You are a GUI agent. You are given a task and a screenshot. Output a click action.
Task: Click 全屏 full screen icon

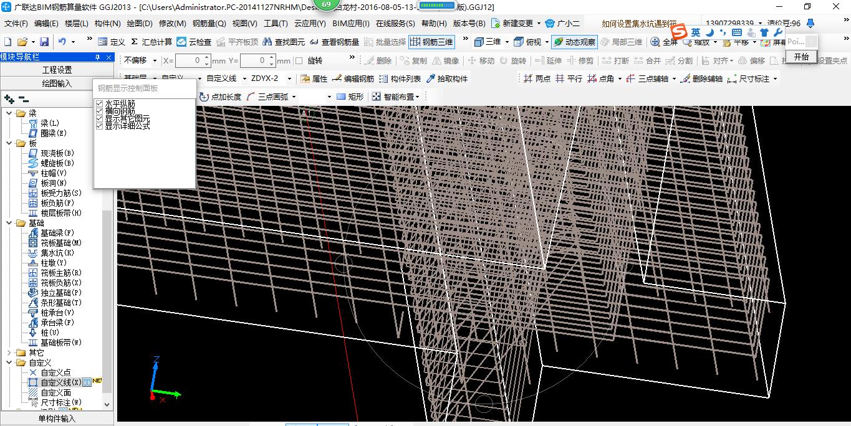point(665,42)
